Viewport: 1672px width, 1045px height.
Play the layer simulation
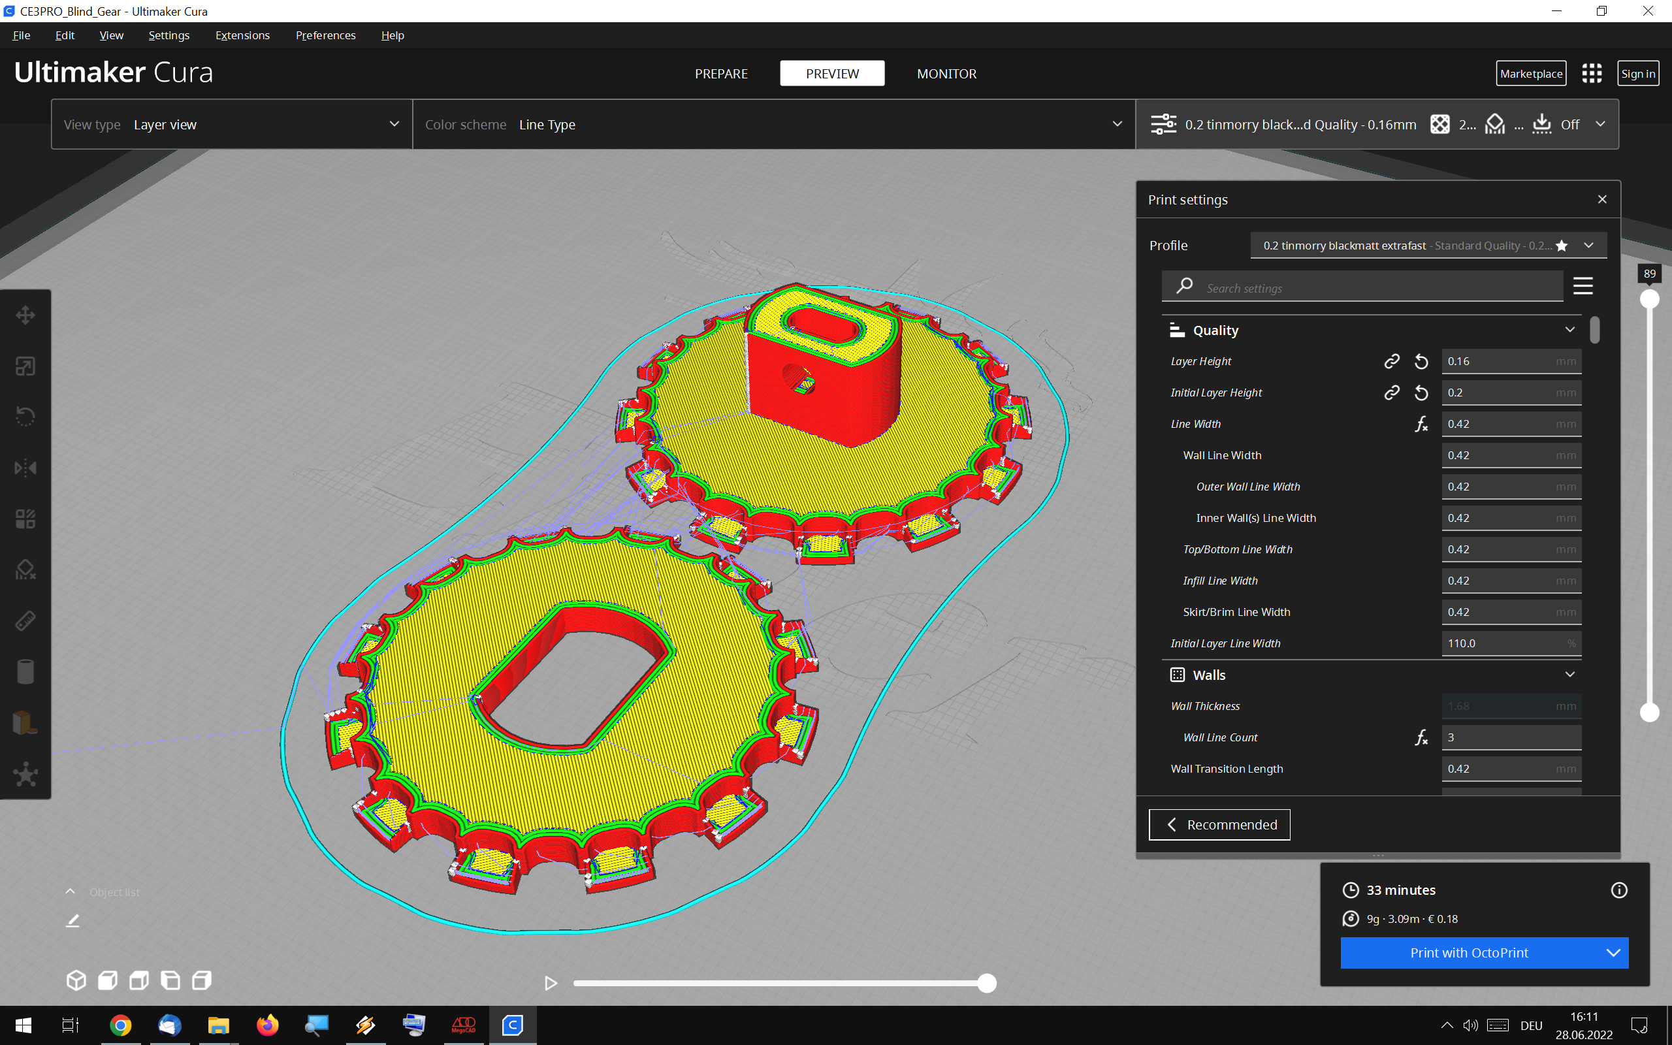(x=551, y=983)
